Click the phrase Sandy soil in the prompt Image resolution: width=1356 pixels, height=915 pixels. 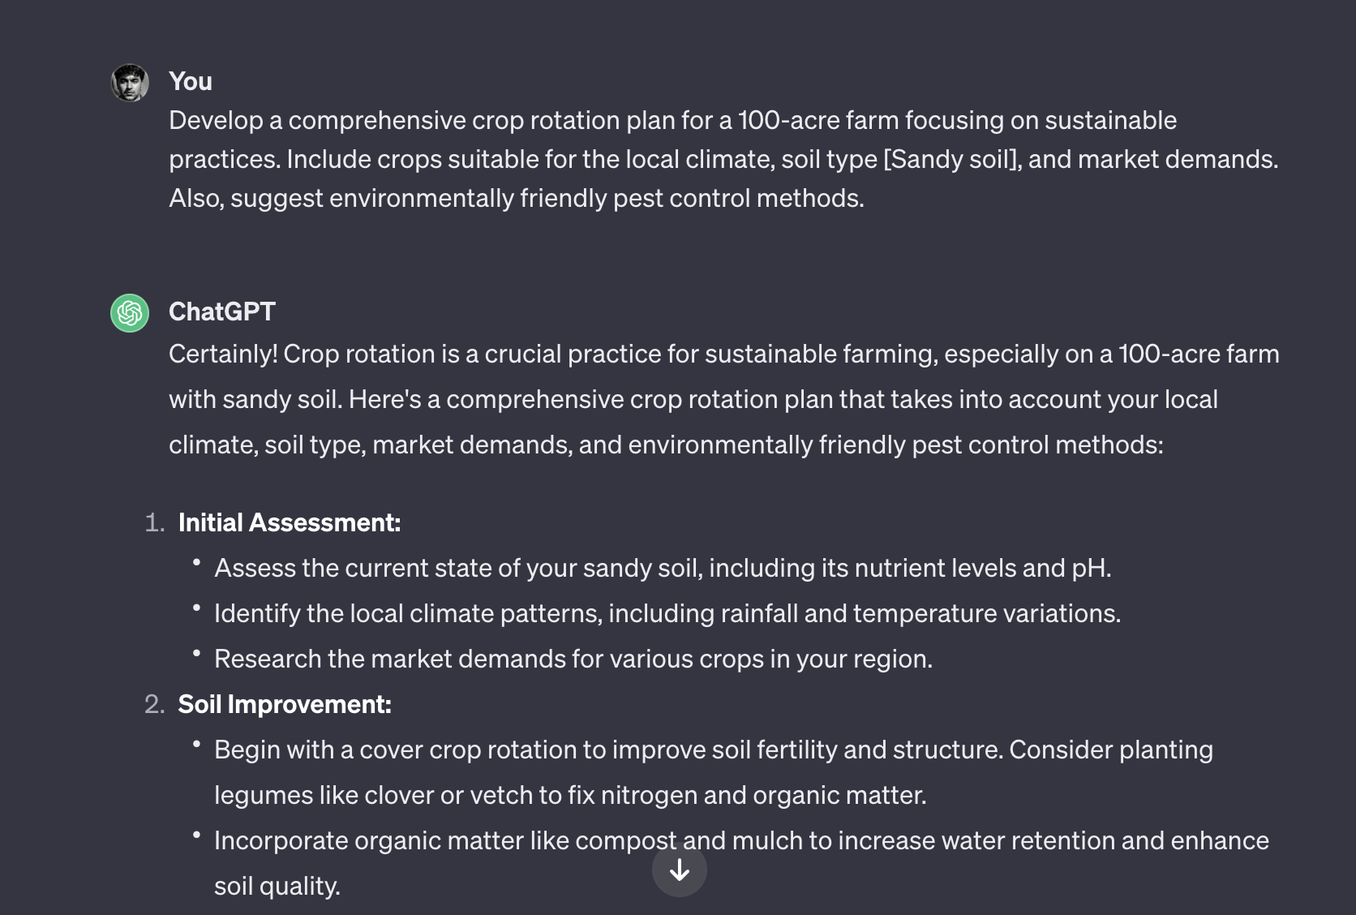pyautogui.click(x=949, y=159)
